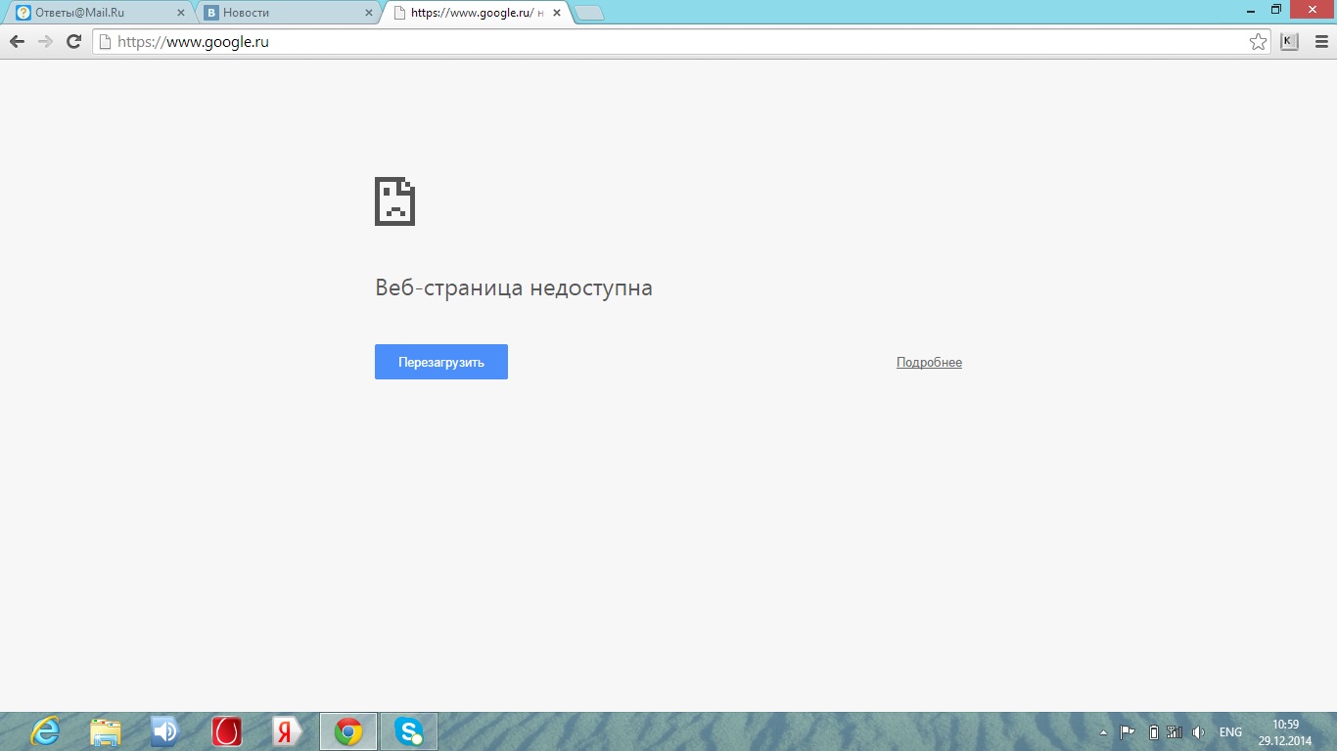This screenshot has width=1337, height=751.
Task: Switch to the Ответы@Mail.Ru tab
Action: 98,13
